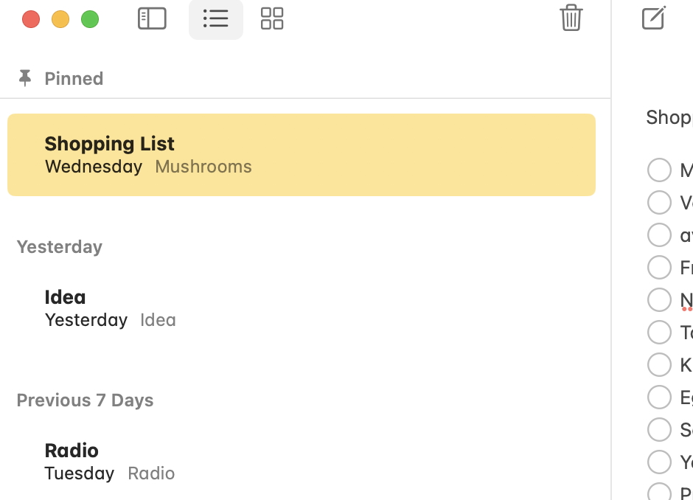Click the yellow minimize window button
The height and width of the screenshot is (500, 693).
pyautogui.click(x=60, y=19)
